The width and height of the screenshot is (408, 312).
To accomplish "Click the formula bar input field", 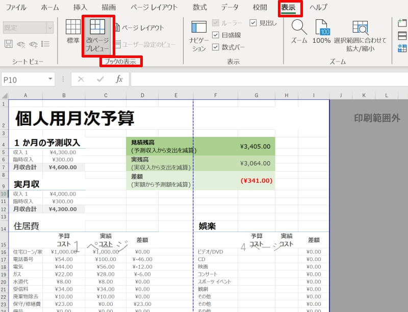I will [x=265, y=79].
